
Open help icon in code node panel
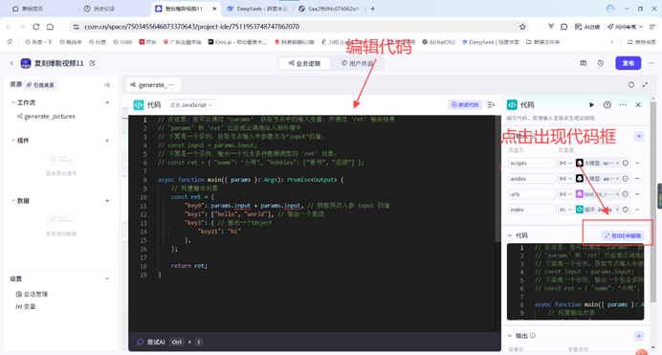607,104
